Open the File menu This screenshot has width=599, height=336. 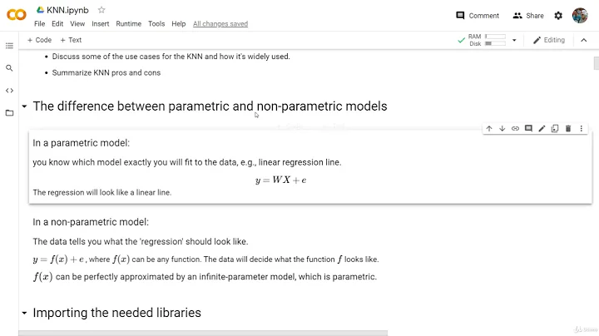tap(39, 23)
